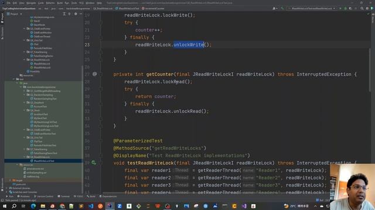This screenshot has height=210, width=375.
Task: Click the Search Everywhere magnifier icon
Action: pyautogui.click(x=362, y=8)
